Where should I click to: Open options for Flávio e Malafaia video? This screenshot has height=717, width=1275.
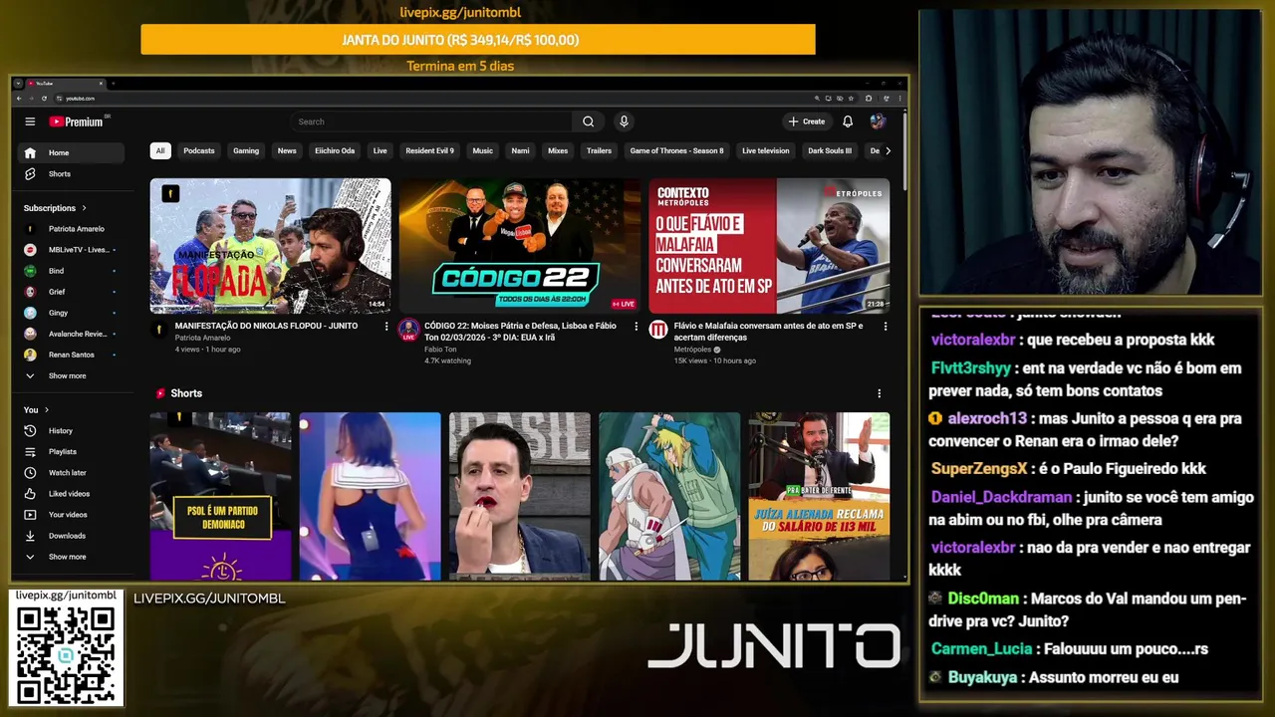coord(886,326)
